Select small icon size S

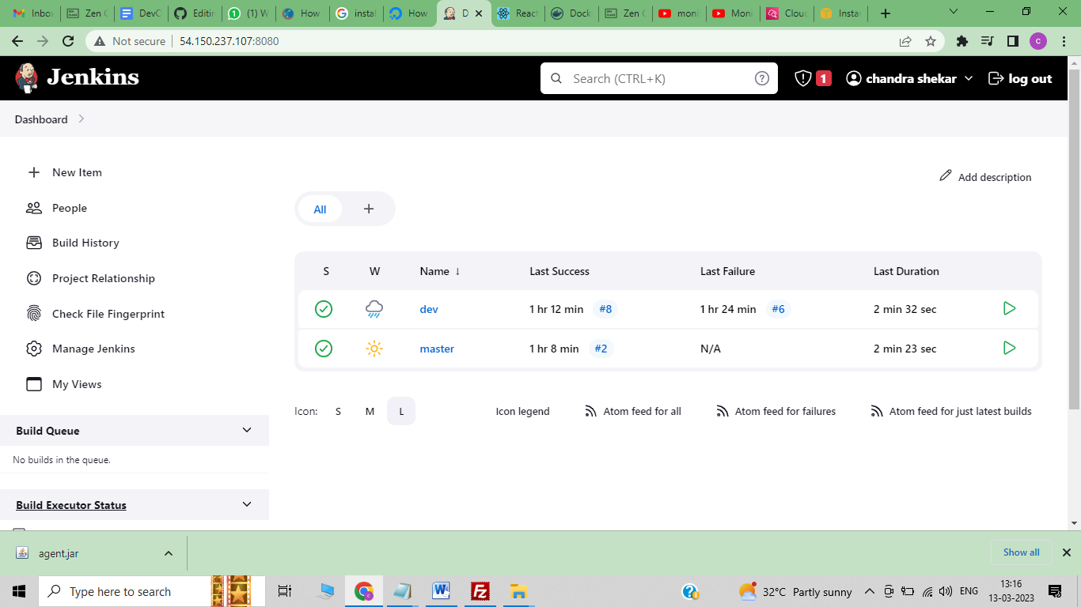[338, 411]
